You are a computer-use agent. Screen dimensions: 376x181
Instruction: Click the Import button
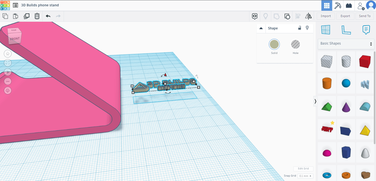326,16
